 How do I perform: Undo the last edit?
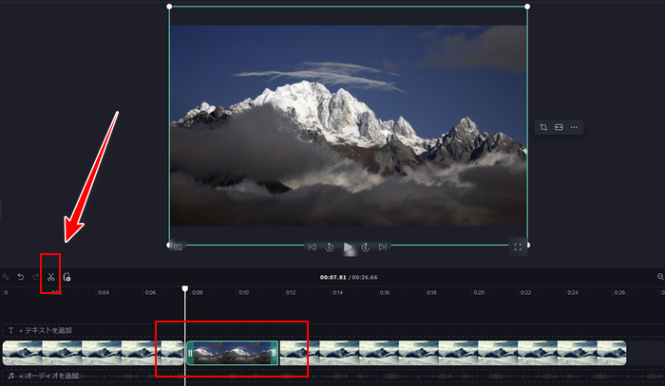tap(20, 277)
